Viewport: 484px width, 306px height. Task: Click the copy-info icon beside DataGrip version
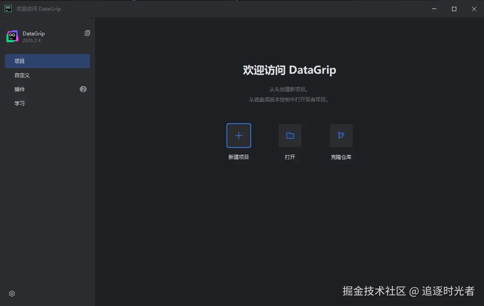coord(87,33)
